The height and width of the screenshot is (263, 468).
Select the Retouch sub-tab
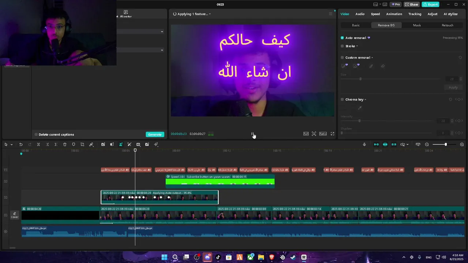(x=448, y=25)
